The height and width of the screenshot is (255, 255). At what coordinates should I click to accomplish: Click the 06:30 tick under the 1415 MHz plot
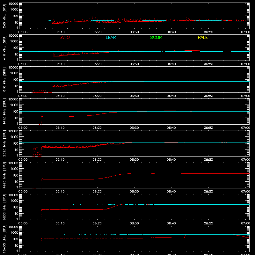[134, 128]
